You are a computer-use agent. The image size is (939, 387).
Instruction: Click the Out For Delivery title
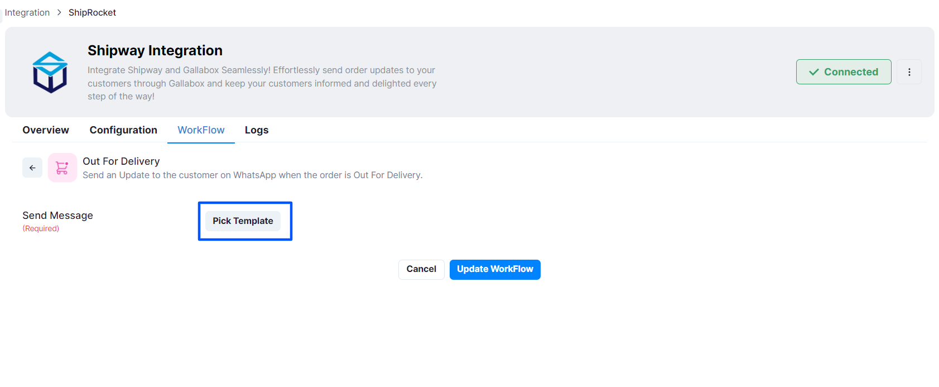point(121,161)
